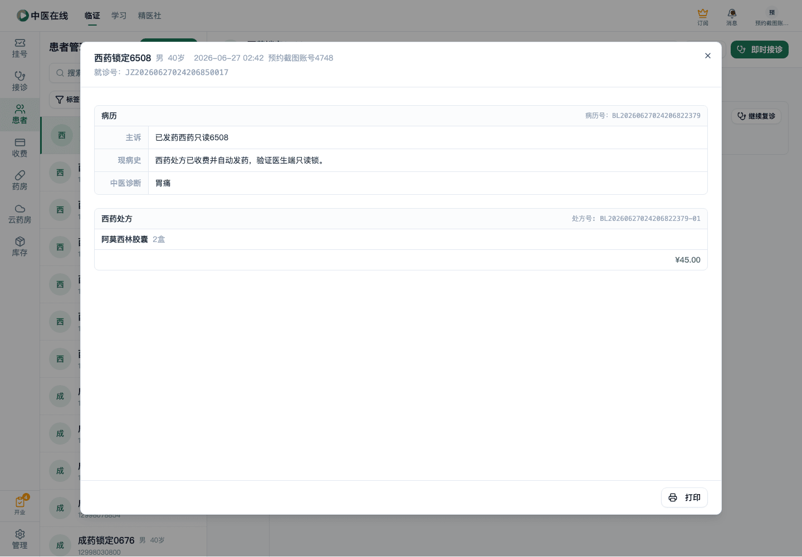Click 就诊号 JZ20260627024206850017
The height and width of the screenshot is (557, 802).
click(x=162, y=72)
